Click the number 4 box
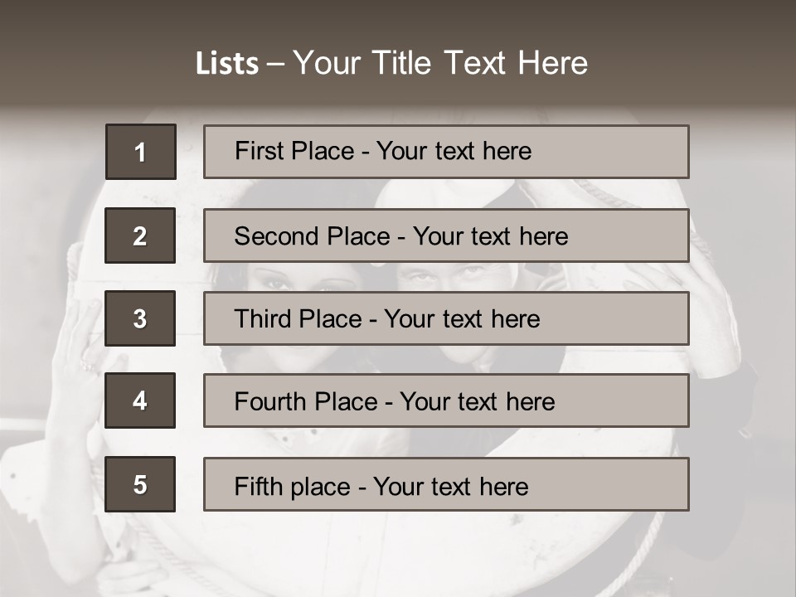This screenshot has height=597, width=796. pyautogui.click(x=140, y=400)
